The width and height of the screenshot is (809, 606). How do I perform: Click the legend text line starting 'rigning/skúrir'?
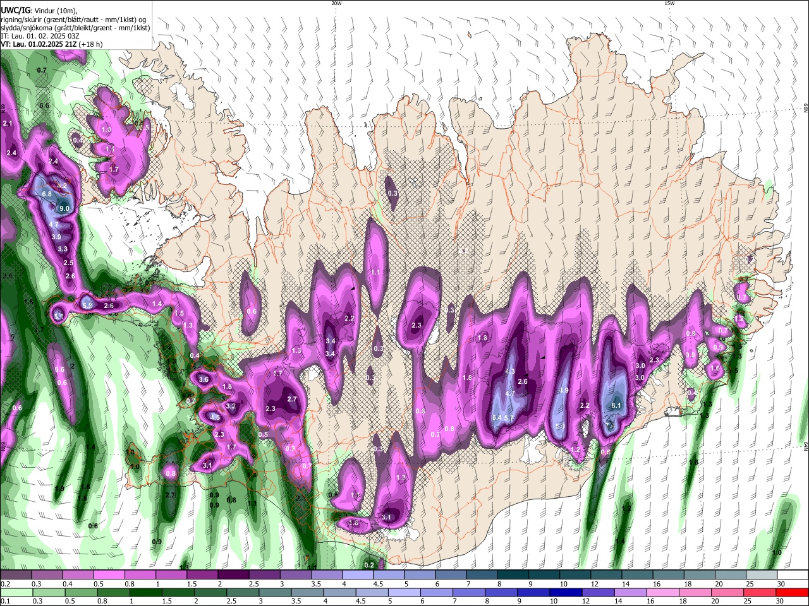click(75, 20)
